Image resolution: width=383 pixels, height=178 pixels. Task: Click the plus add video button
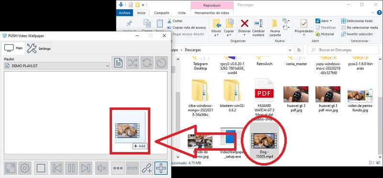click(161, 168)
